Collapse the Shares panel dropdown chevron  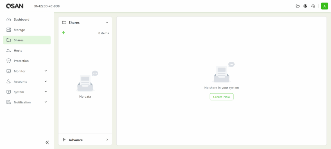pyautogui.click(x=107, y=23)
